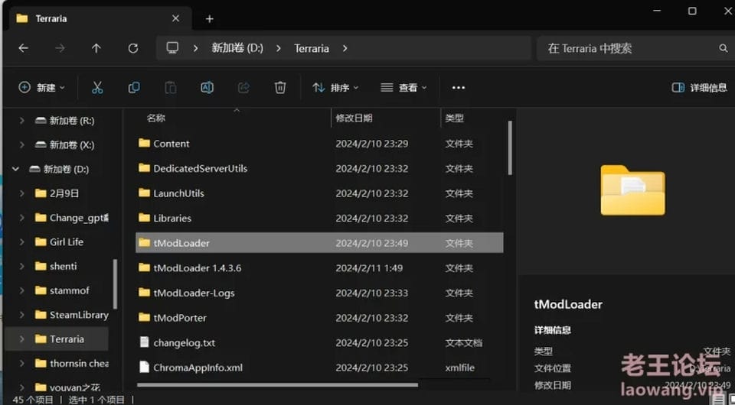Expand the SteamLibrary folder node
735x405 pixels.
(x=21, y=315)
